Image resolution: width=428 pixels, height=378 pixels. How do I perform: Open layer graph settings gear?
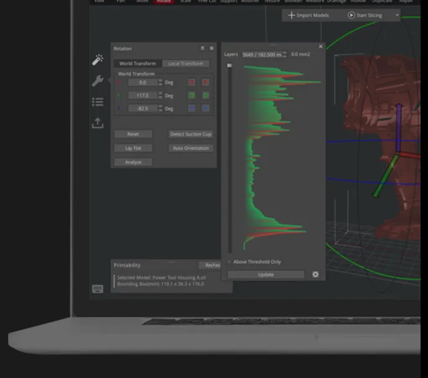tap(315, 275)
